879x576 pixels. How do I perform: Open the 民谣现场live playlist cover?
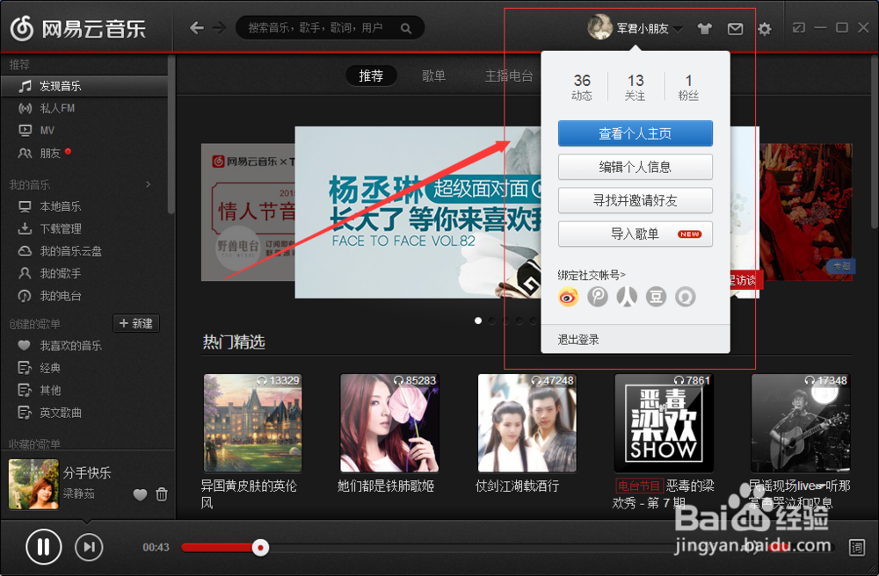[x=801, y=422]
